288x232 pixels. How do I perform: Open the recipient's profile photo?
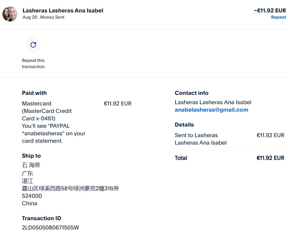pyautogui.click(x=10, y=14)
